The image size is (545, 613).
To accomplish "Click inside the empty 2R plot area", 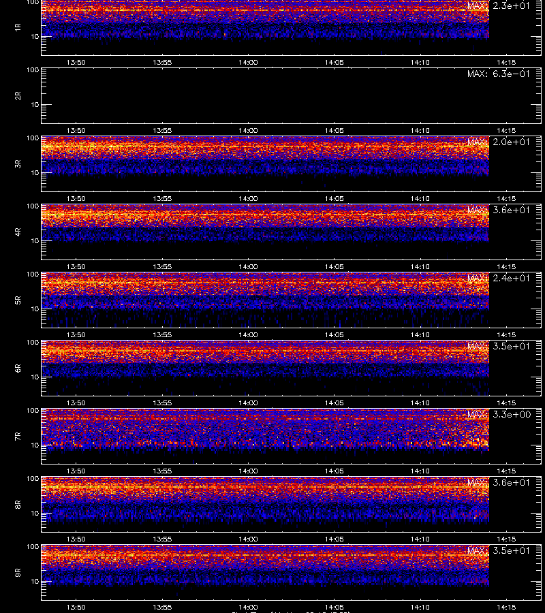I will (292, 96).
